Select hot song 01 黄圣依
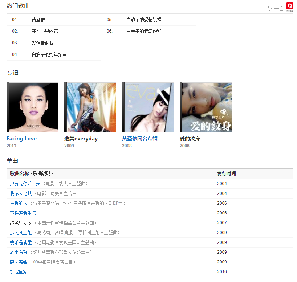The image size is (297, 282). pyautogui.click(x=38, y=20)
